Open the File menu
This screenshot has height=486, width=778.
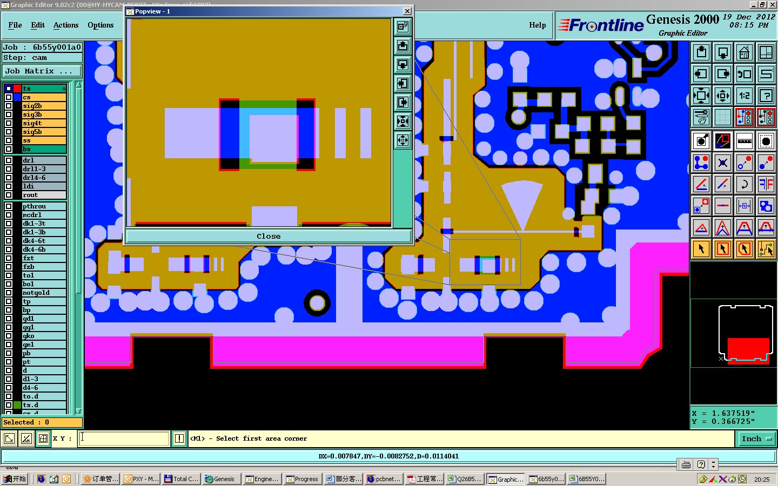coord(15,25)
